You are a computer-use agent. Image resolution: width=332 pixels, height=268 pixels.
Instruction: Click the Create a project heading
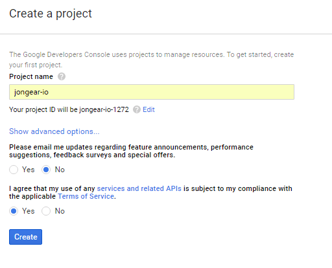click(51, 14)
